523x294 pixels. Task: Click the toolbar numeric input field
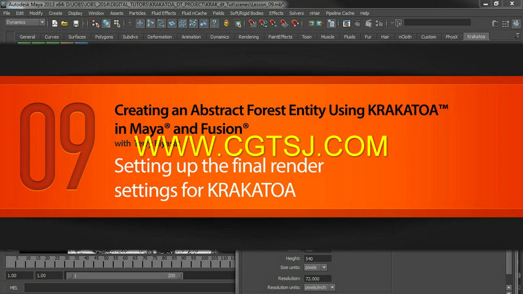click(x=437, y=23)
